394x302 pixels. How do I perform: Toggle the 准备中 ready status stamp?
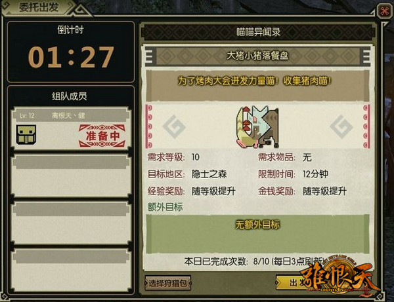pos(102,136)
